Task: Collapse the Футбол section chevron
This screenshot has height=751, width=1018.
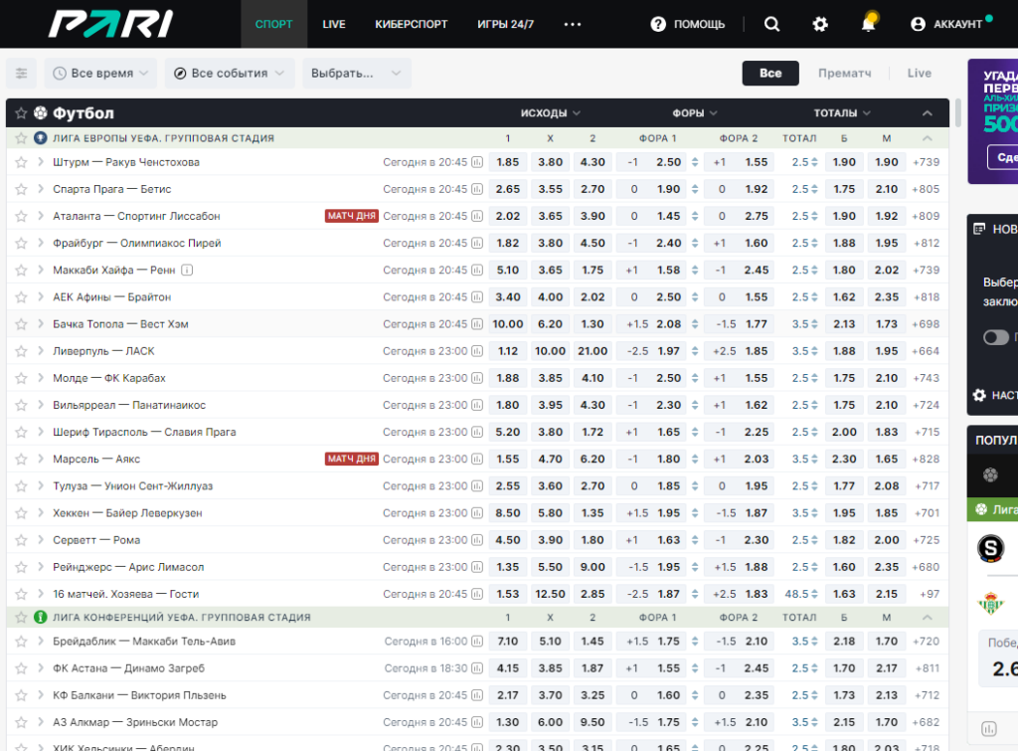Action: [x=928, y=113]
